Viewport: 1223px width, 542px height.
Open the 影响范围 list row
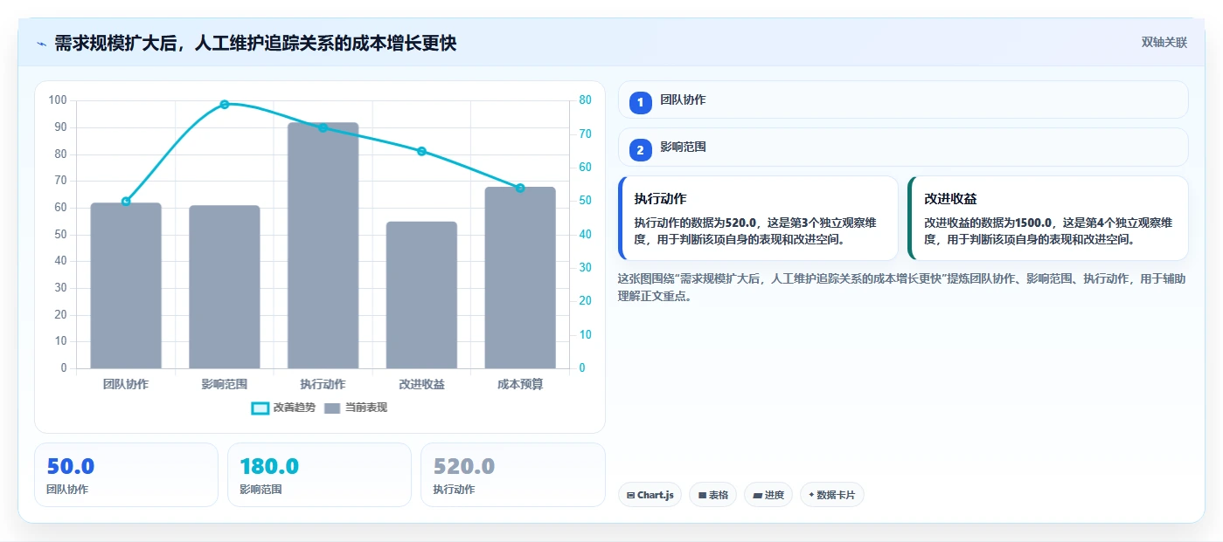[903, 148]
